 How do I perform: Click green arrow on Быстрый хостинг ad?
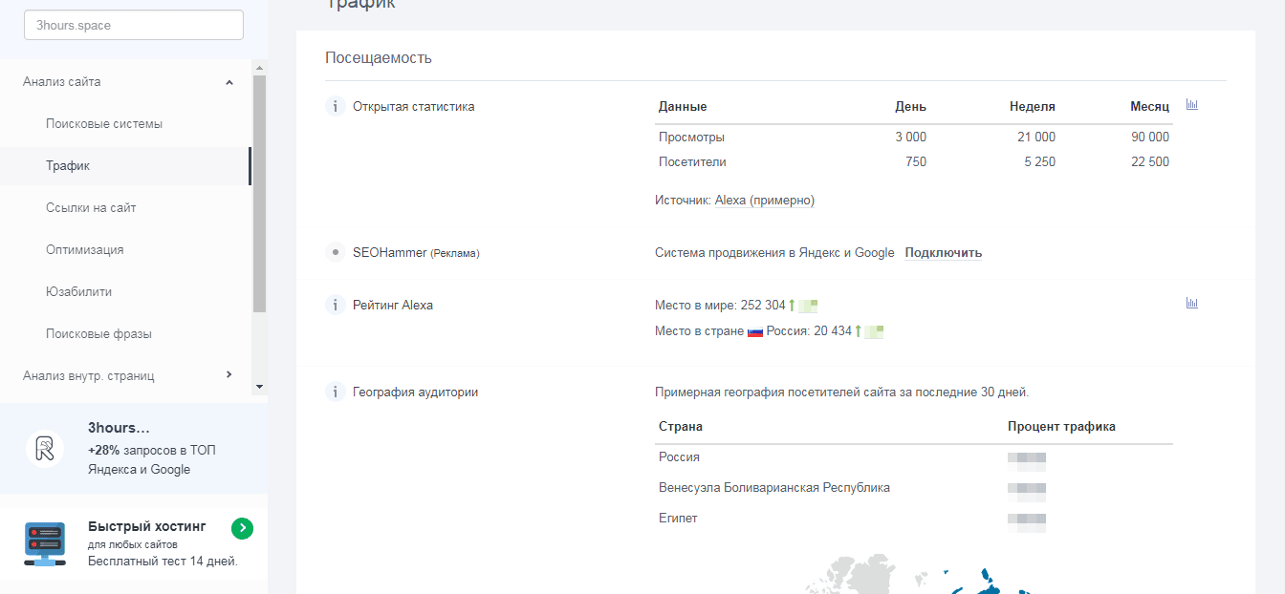coord(242,528)
